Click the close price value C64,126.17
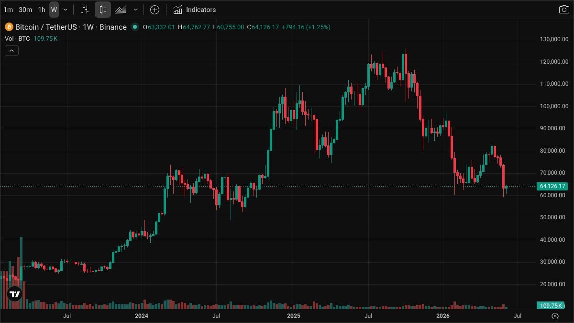 (263, 27)
